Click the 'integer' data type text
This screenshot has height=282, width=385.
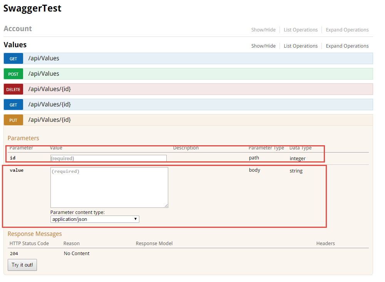[297, 159]
